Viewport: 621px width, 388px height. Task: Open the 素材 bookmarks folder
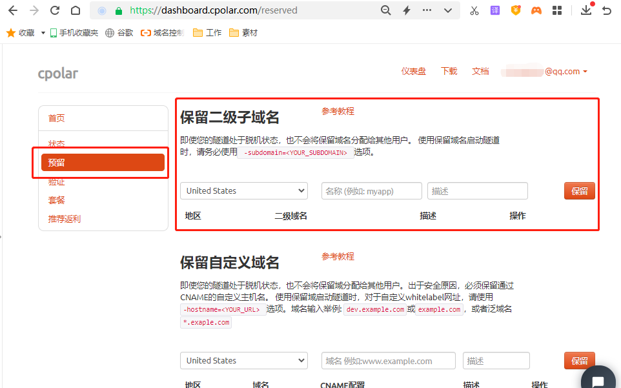(x=243, y=33)
